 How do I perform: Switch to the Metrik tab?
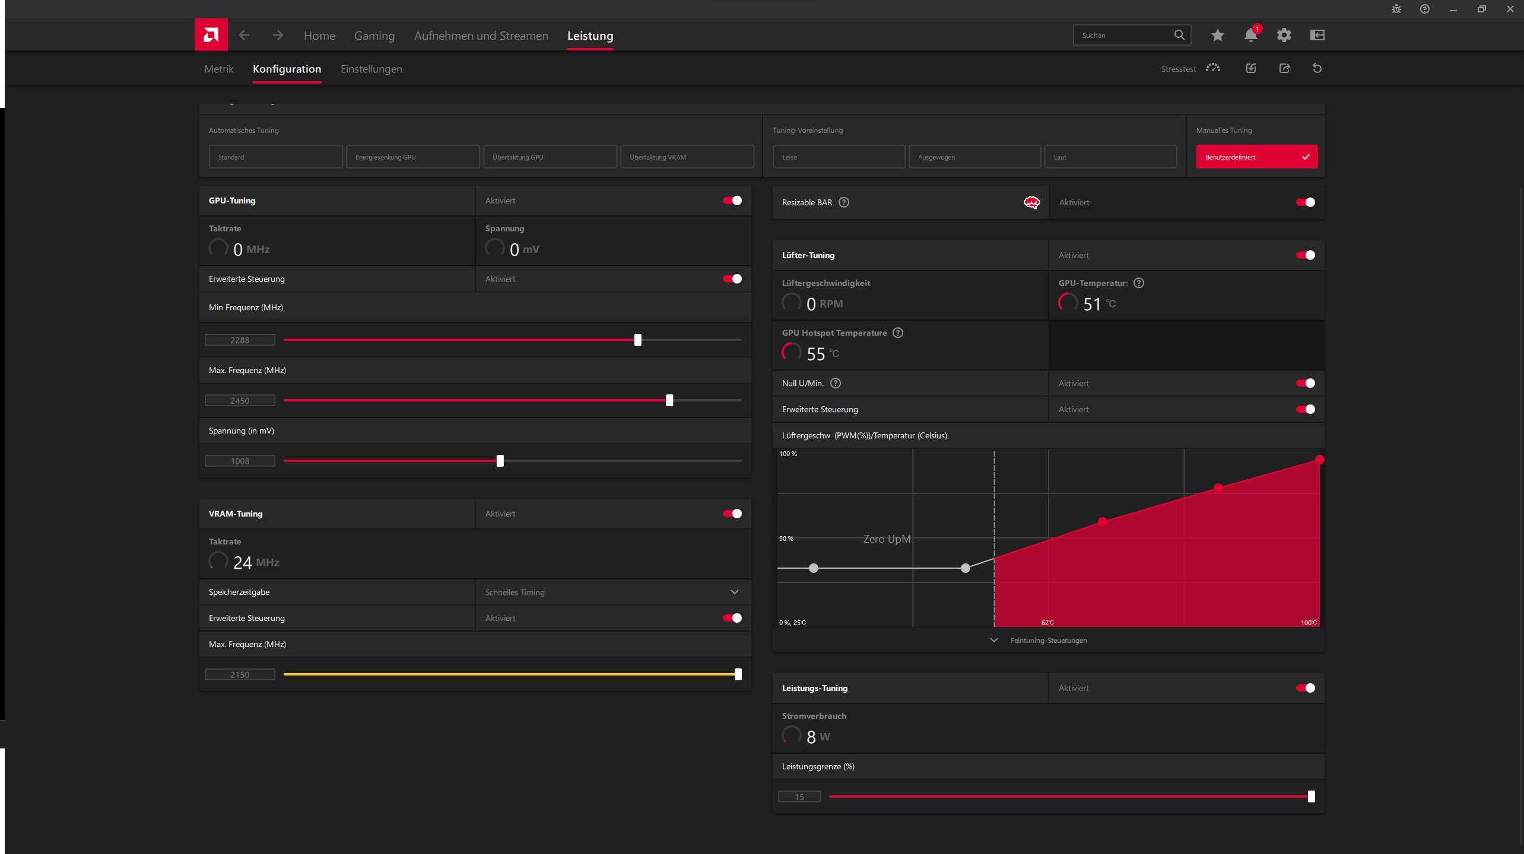point(219,69)
